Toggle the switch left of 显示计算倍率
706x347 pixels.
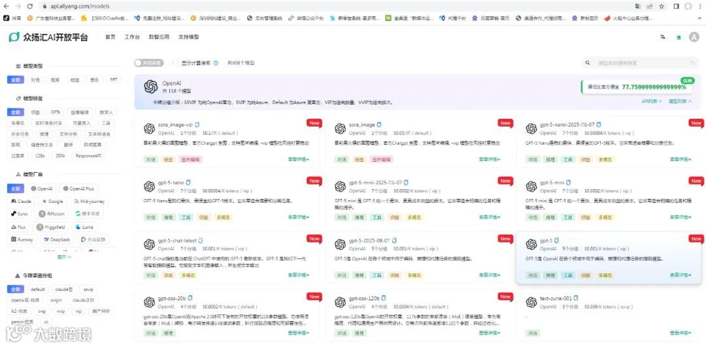[x=148, y=63]
